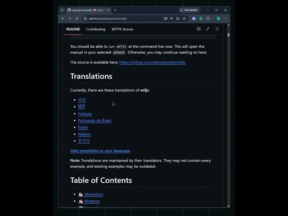288x216 pixels.
Task: Click the Ask Gemini button
Action: [189, 10]
